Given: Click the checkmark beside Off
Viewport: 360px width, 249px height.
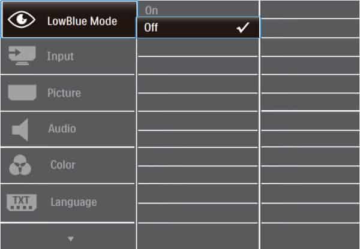Looking at the screenshot, I should pyautogui.click(x=244, y=28).
